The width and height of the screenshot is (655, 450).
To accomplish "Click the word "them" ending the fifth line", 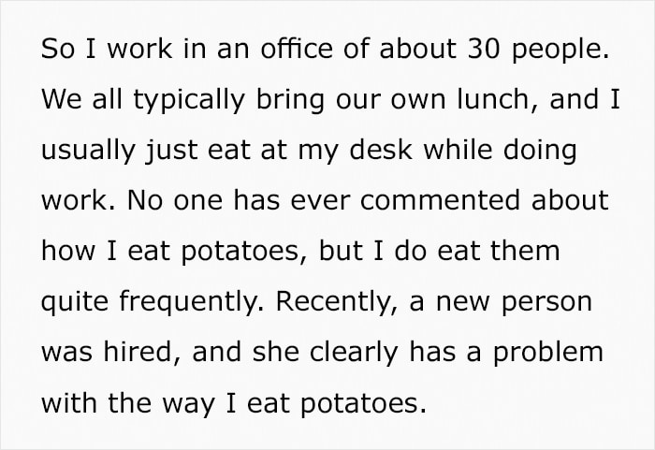I will pyautogui.click(x=525, y=251).
